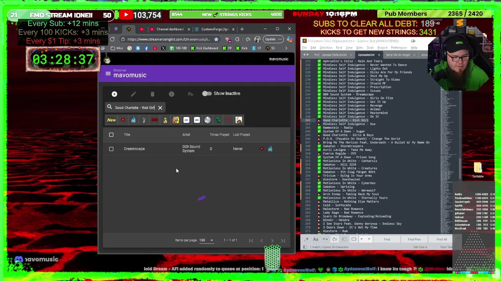
Task: Open the Update button's three-dot menu
Action: tap(280, 39)
